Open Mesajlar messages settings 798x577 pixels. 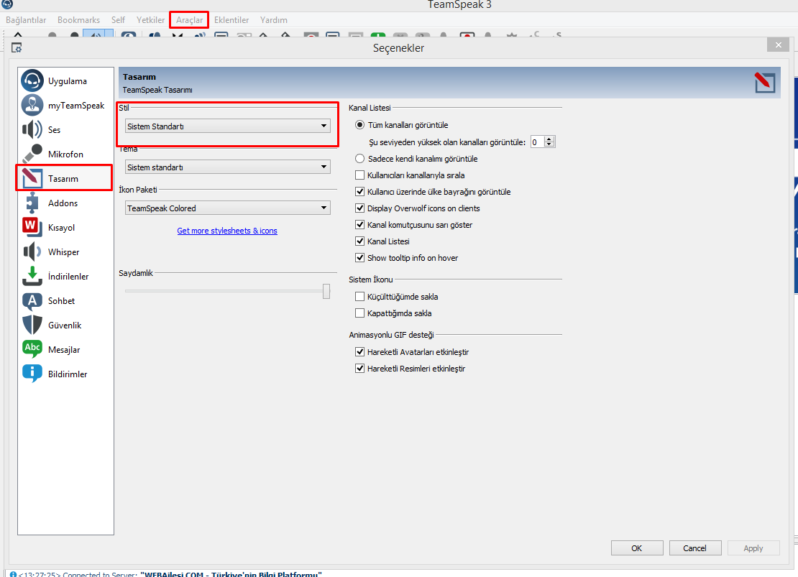pyautogui.click(x=65, y=349)
